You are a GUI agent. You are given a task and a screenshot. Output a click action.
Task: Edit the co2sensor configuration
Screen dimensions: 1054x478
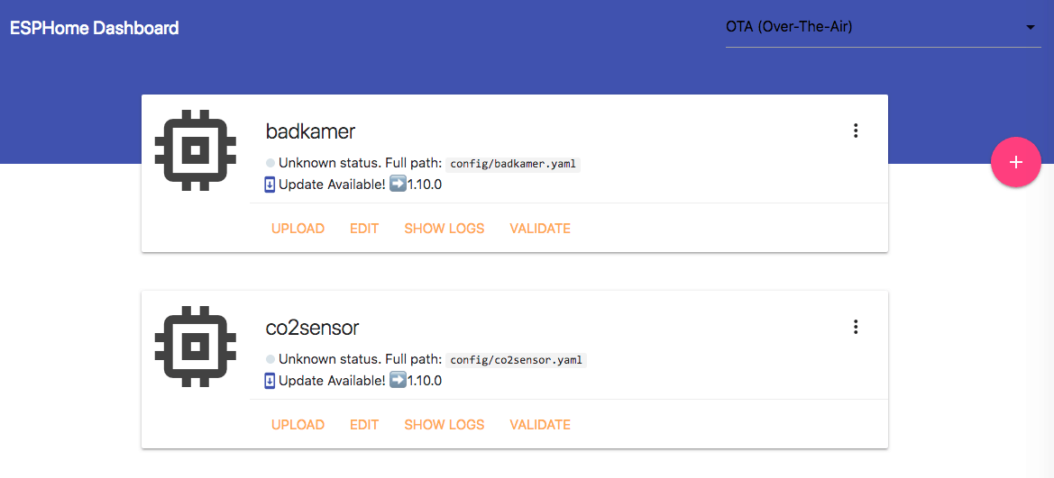(364, 425)
